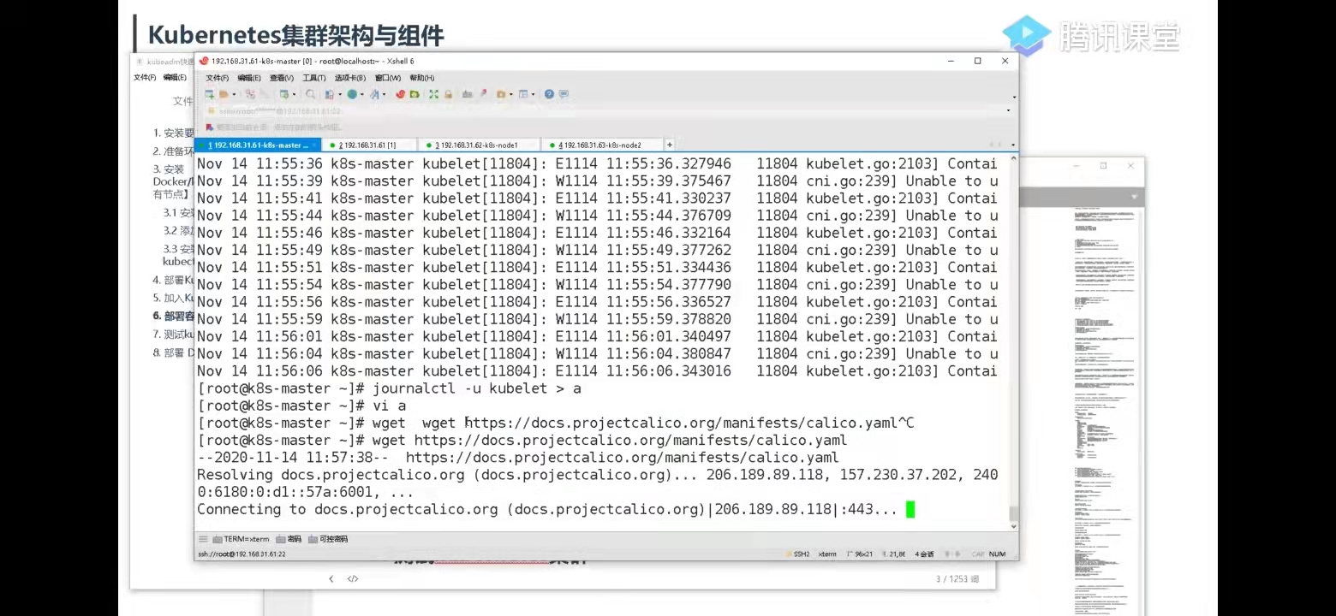This screenshot has height=616, width=1336.
Task: Open the dropdown arrow beside the globe icon
Action: (x=361, y=94)
